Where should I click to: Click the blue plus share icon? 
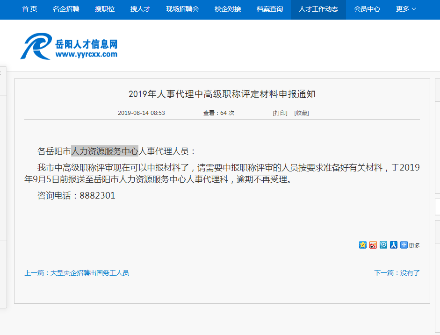point(404,245)
